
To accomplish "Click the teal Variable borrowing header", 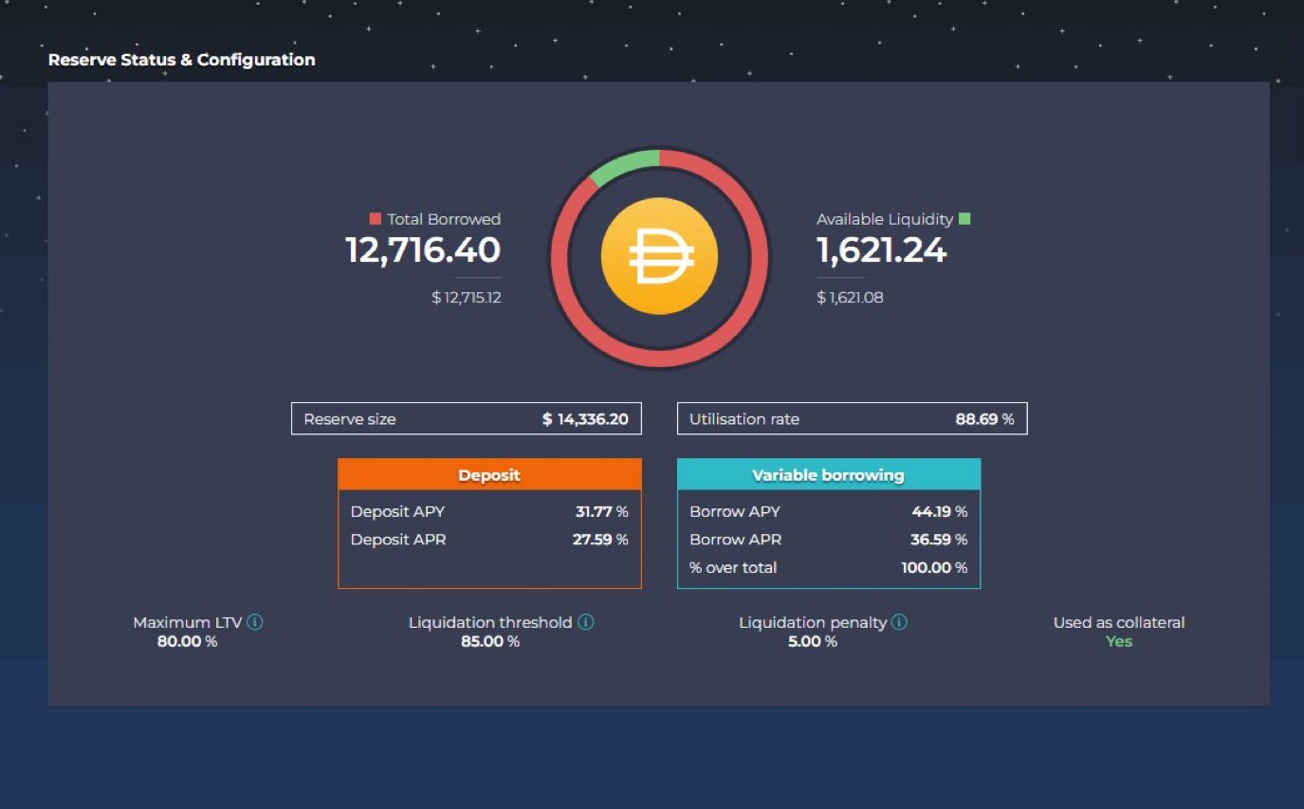I will point(828,475).
